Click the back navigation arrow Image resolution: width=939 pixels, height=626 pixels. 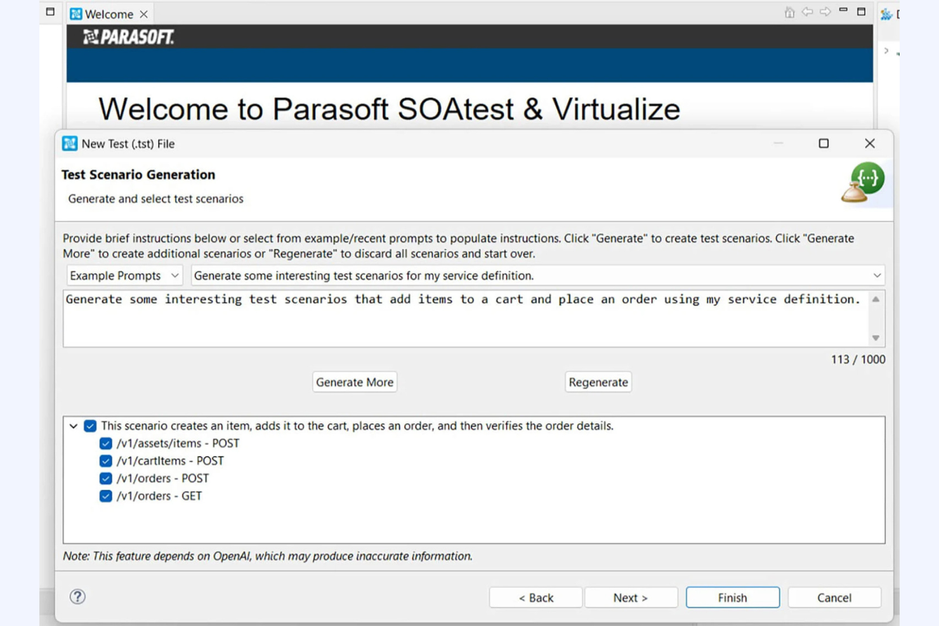coord(806,13)
